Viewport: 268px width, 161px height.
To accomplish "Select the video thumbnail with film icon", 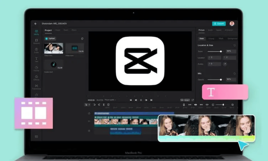I will pos(75,48).
